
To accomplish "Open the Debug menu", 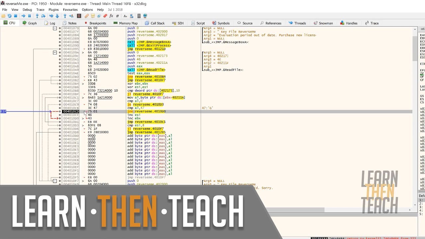I will click(27, 10).
